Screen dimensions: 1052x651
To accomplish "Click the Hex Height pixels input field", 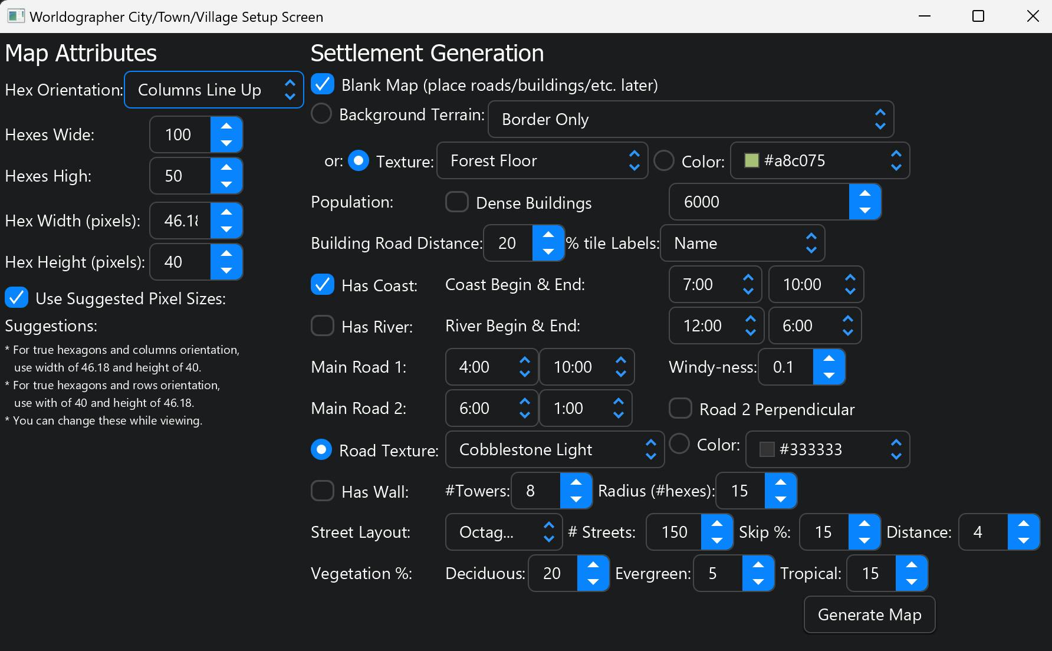I will (x=180, y=262).
